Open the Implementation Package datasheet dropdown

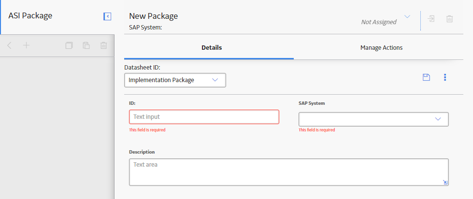175,80
